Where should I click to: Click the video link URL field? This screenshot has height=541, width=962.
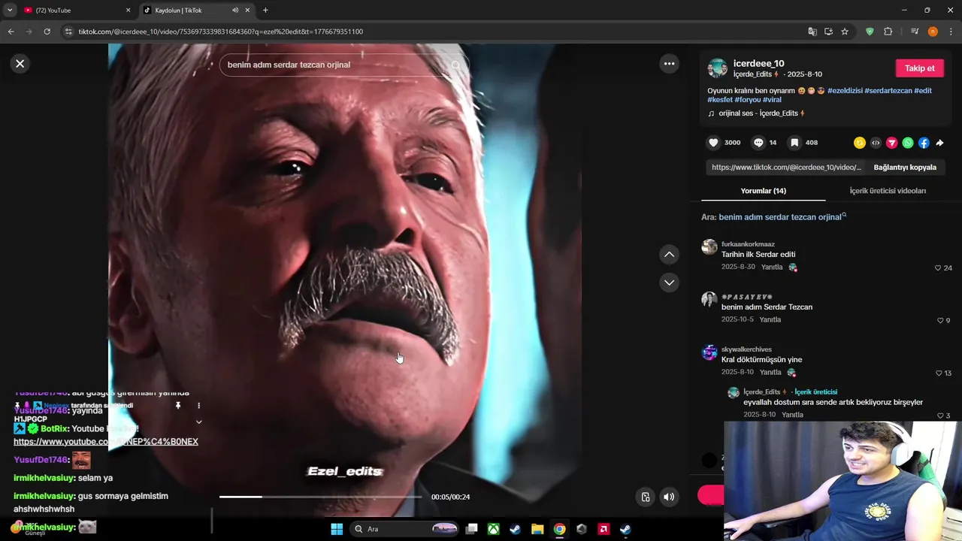(786, 168)
